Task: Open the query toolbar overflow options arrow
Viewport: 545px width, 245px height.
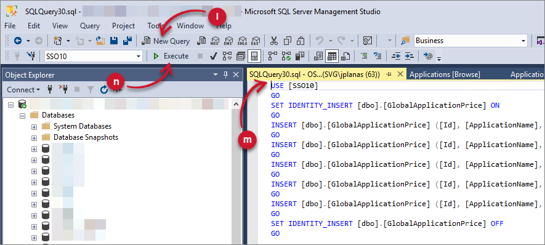Action: coord(439,58)
